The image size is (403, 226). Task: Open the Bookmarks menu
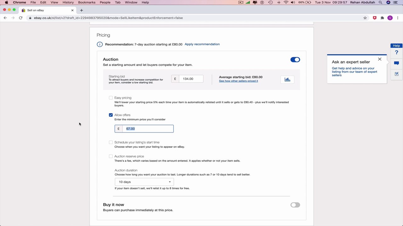point(87,2)
